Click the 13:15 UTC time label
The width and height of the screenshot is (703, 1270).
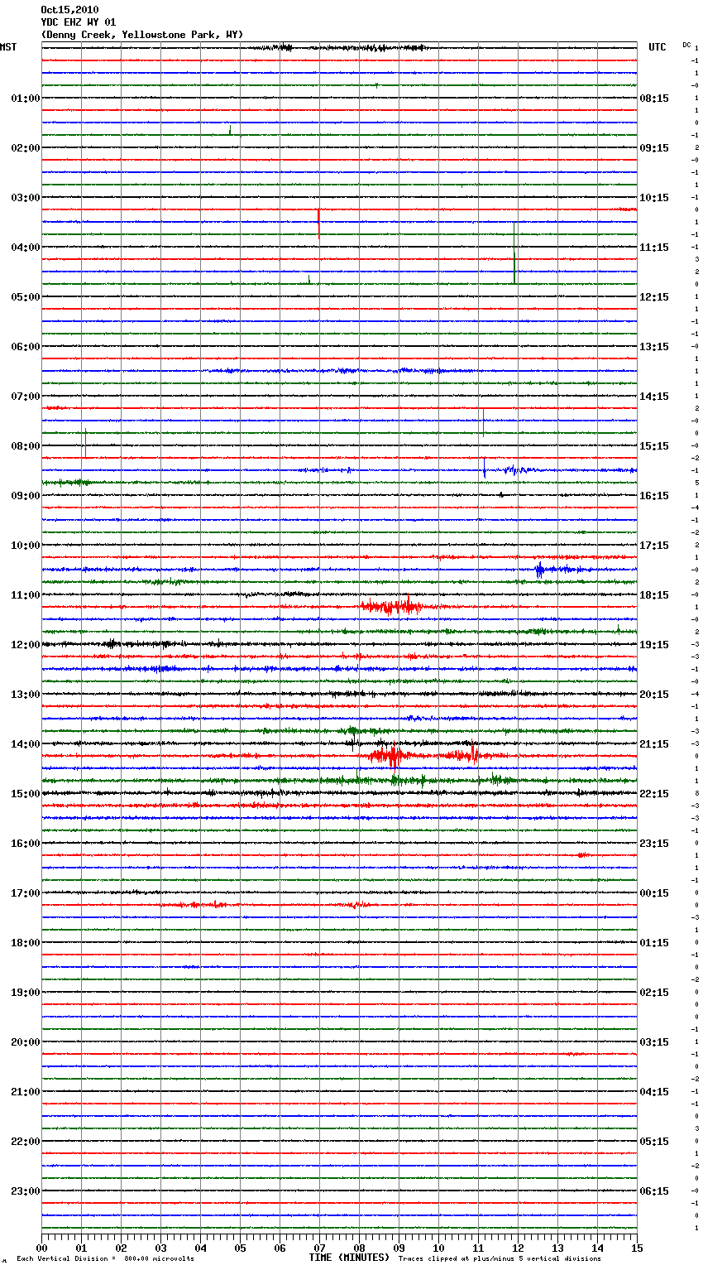point(654,347)
